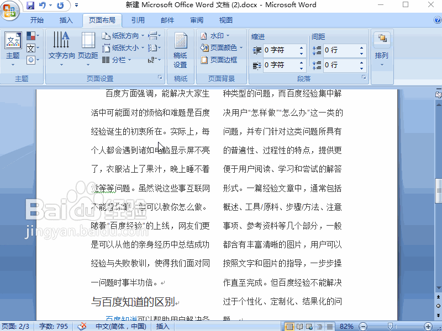
Task: Launch the 页面设置 dialog
Action: coord(160,77)
